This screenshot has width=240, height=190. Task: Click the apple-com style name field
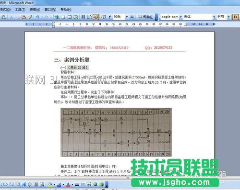[x=170, y=17]
